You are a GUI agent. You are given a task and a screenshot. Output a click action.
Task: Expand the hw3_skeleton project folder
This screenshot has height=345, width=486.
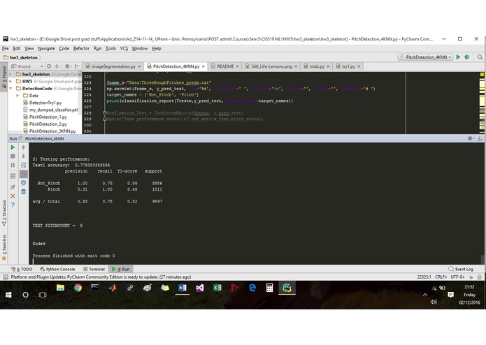(11, 74)
